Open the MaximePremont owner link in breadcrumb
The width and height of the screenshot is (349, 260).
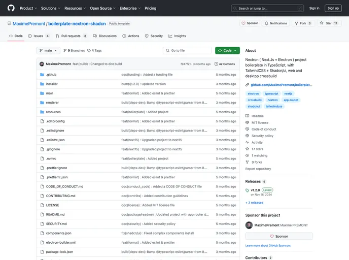coord(29,24)
